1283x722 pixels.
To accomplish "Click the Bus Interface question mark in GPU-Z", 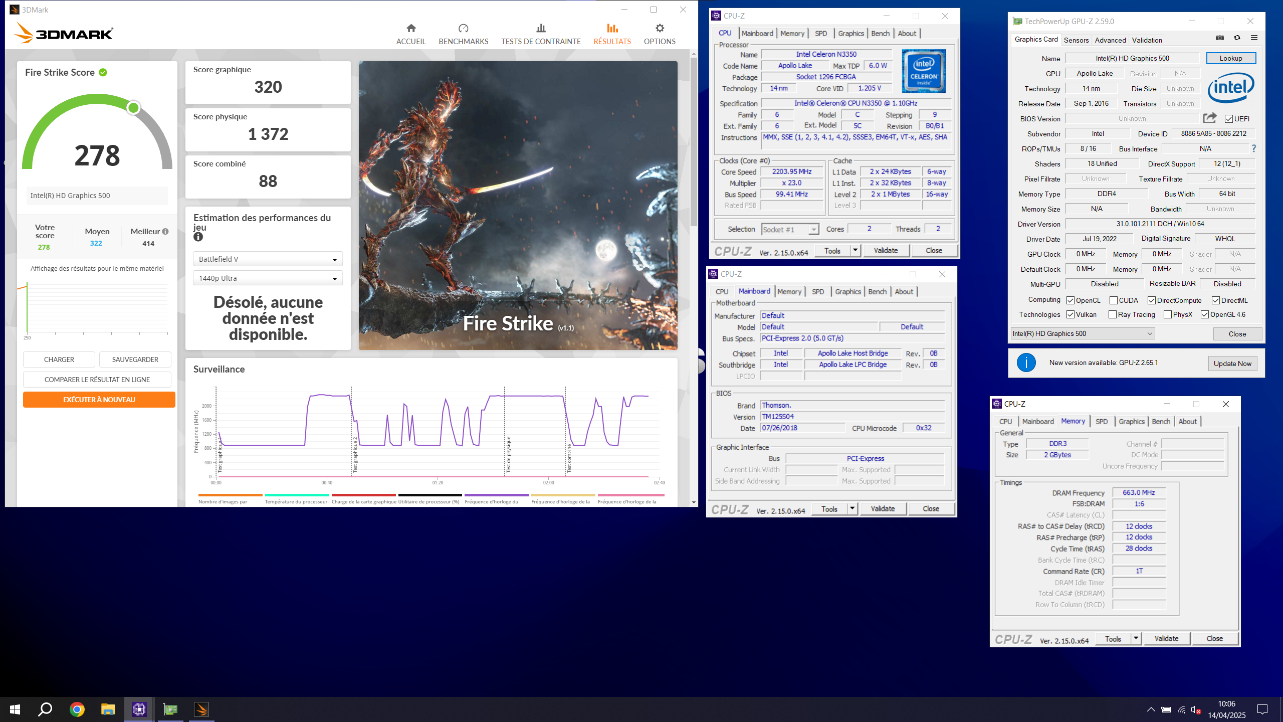I will [1254, 148].
